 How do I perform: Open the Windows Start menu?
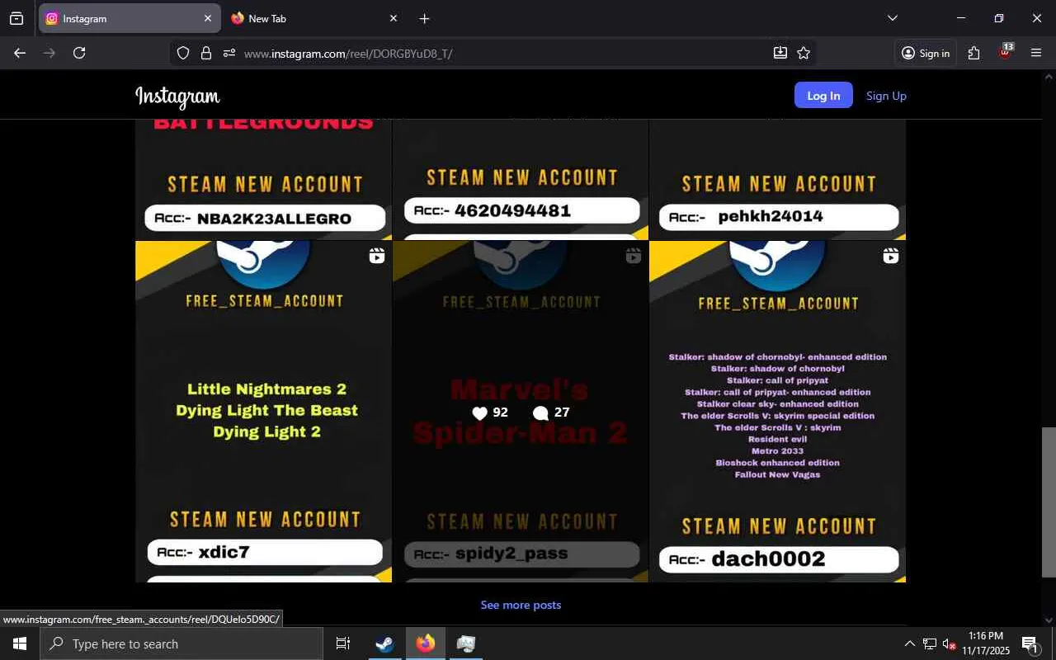20,643
